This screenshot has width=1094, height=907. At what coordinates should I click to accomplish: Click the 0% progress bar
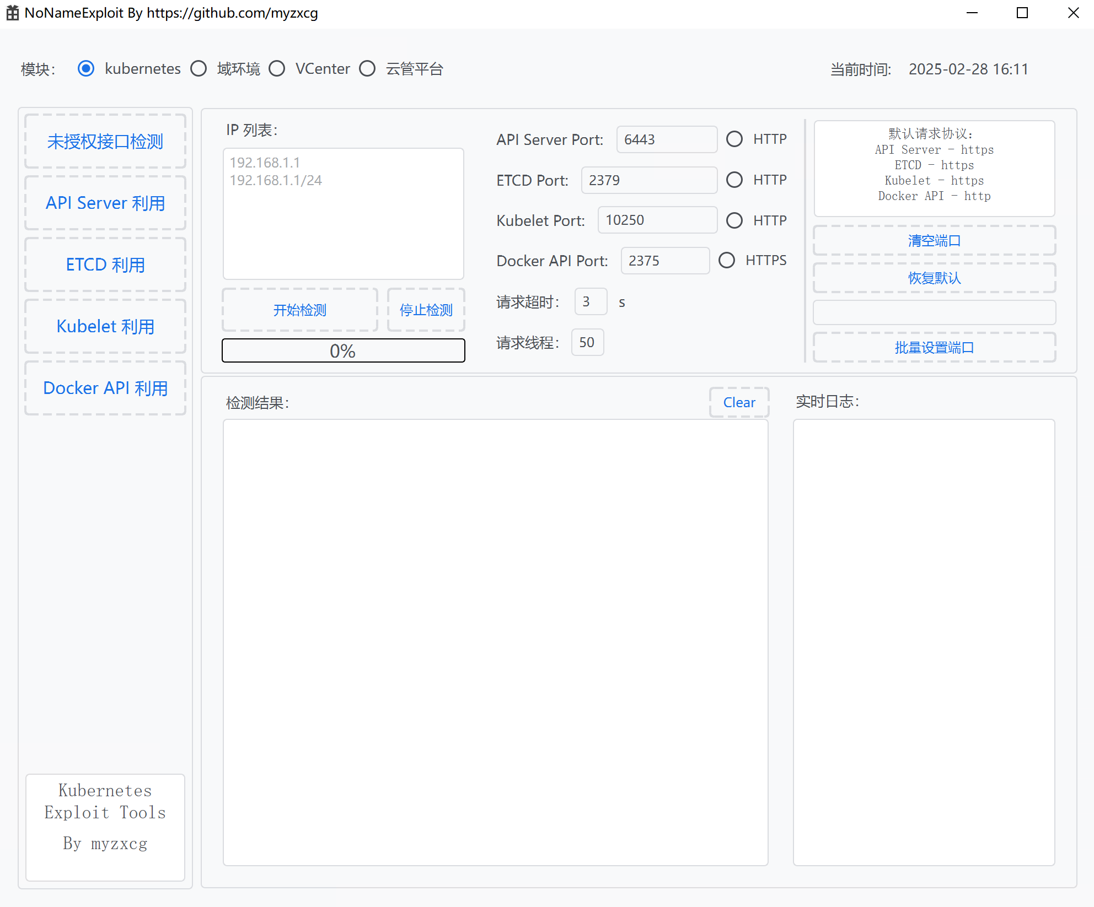click(x=343, y=351)
